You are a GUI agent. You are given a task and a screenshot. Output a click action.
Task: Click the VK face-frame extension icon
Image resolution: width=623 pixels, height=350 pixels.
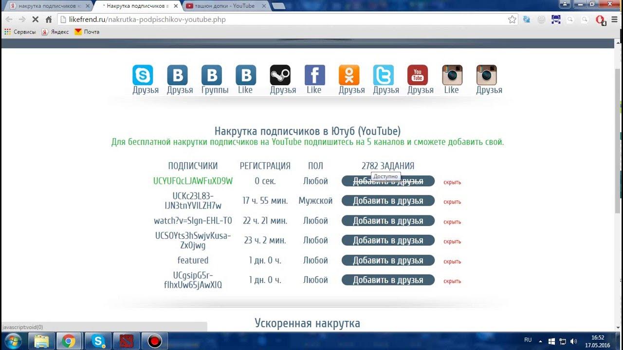click(556, 19)
